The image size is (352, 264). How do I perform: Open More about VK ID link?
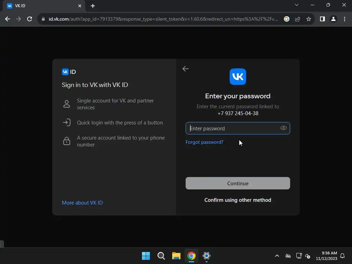click(82, 203)
